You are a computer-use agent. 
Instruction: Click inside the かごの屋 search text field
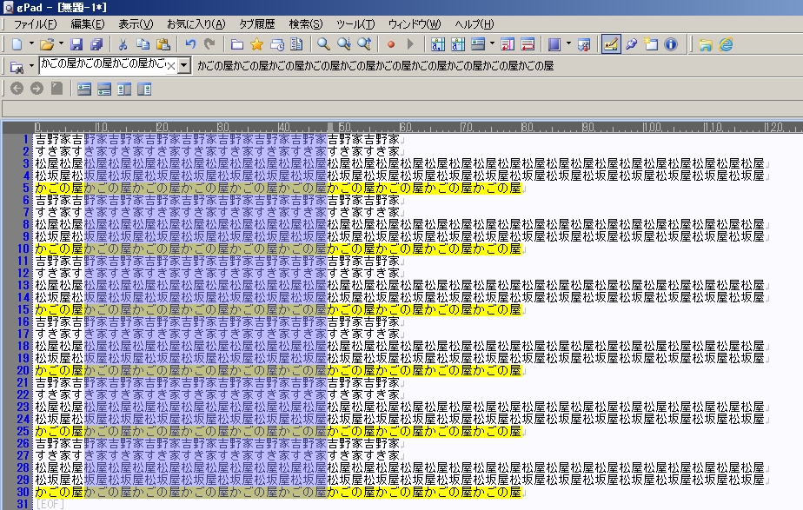103,65
